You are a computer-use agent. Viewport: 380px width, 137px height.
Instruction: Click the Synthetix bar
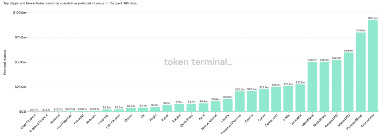tap(300, 98)
